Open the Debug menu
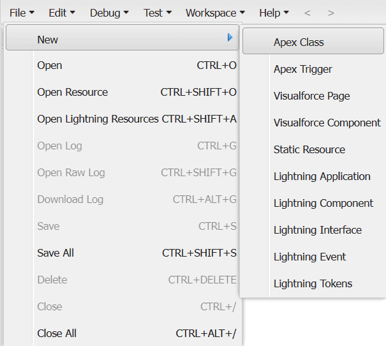 point(109,13)
